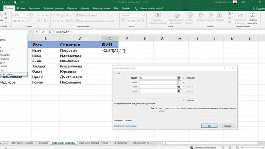Screen dimensions: 265x149
Task: Open the Calibri font name dropdown
Action: pos(28,15)
